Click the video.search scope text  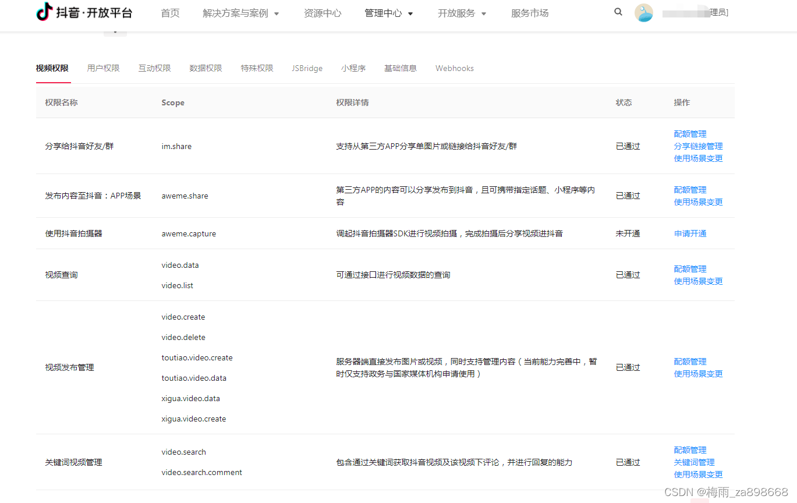(x=183, y=452)
